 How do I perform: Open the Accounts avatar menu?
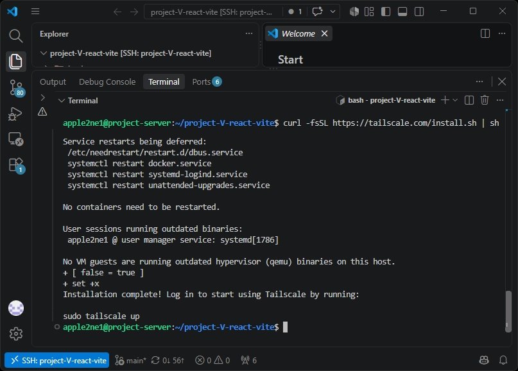(x=16, y=308)
